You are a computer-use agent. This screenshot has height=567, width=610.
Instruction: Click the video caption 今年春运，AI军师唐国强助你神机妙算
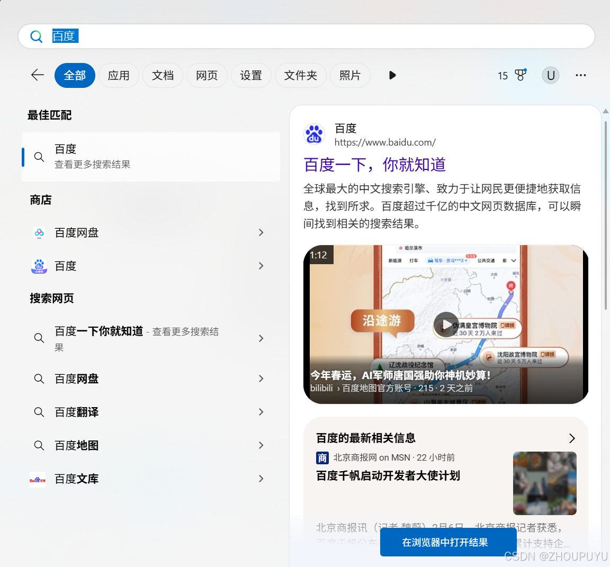401,375
